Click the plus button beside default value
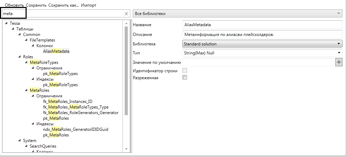The width and height of the screenshot is (347, 157). point(339,62)
